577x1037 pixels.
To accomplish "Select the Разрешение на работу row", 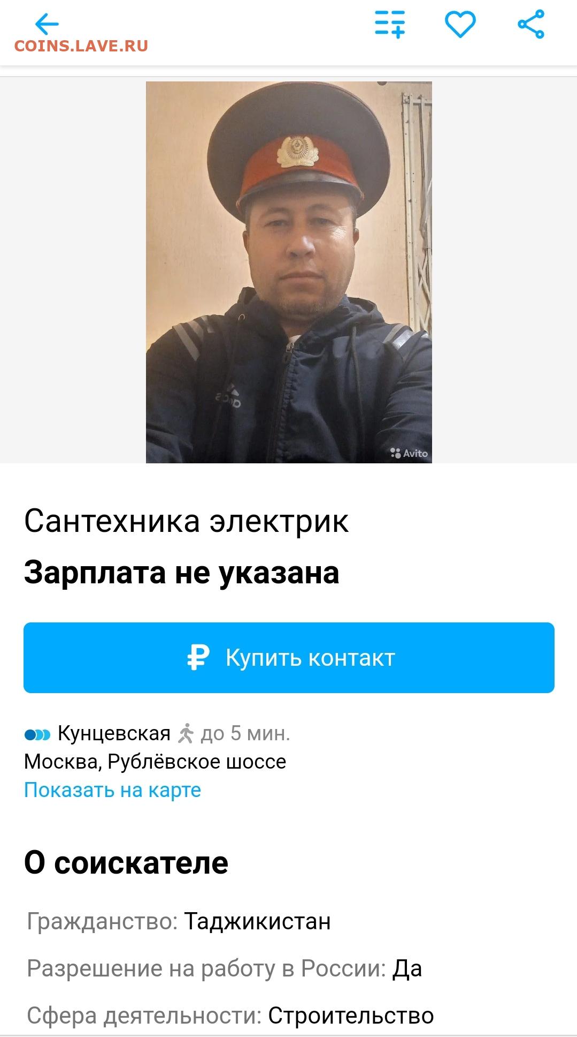I will 225,968.
